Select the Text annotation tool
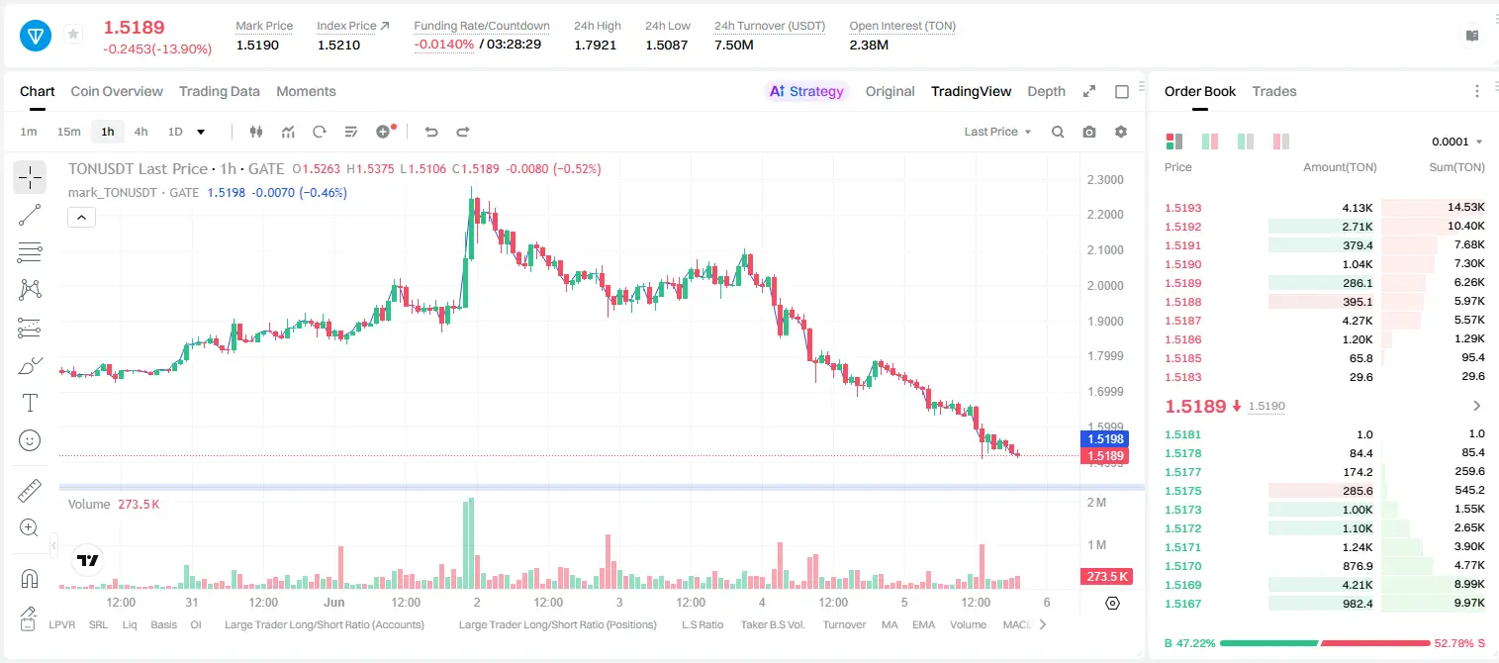 coord(30,403)
